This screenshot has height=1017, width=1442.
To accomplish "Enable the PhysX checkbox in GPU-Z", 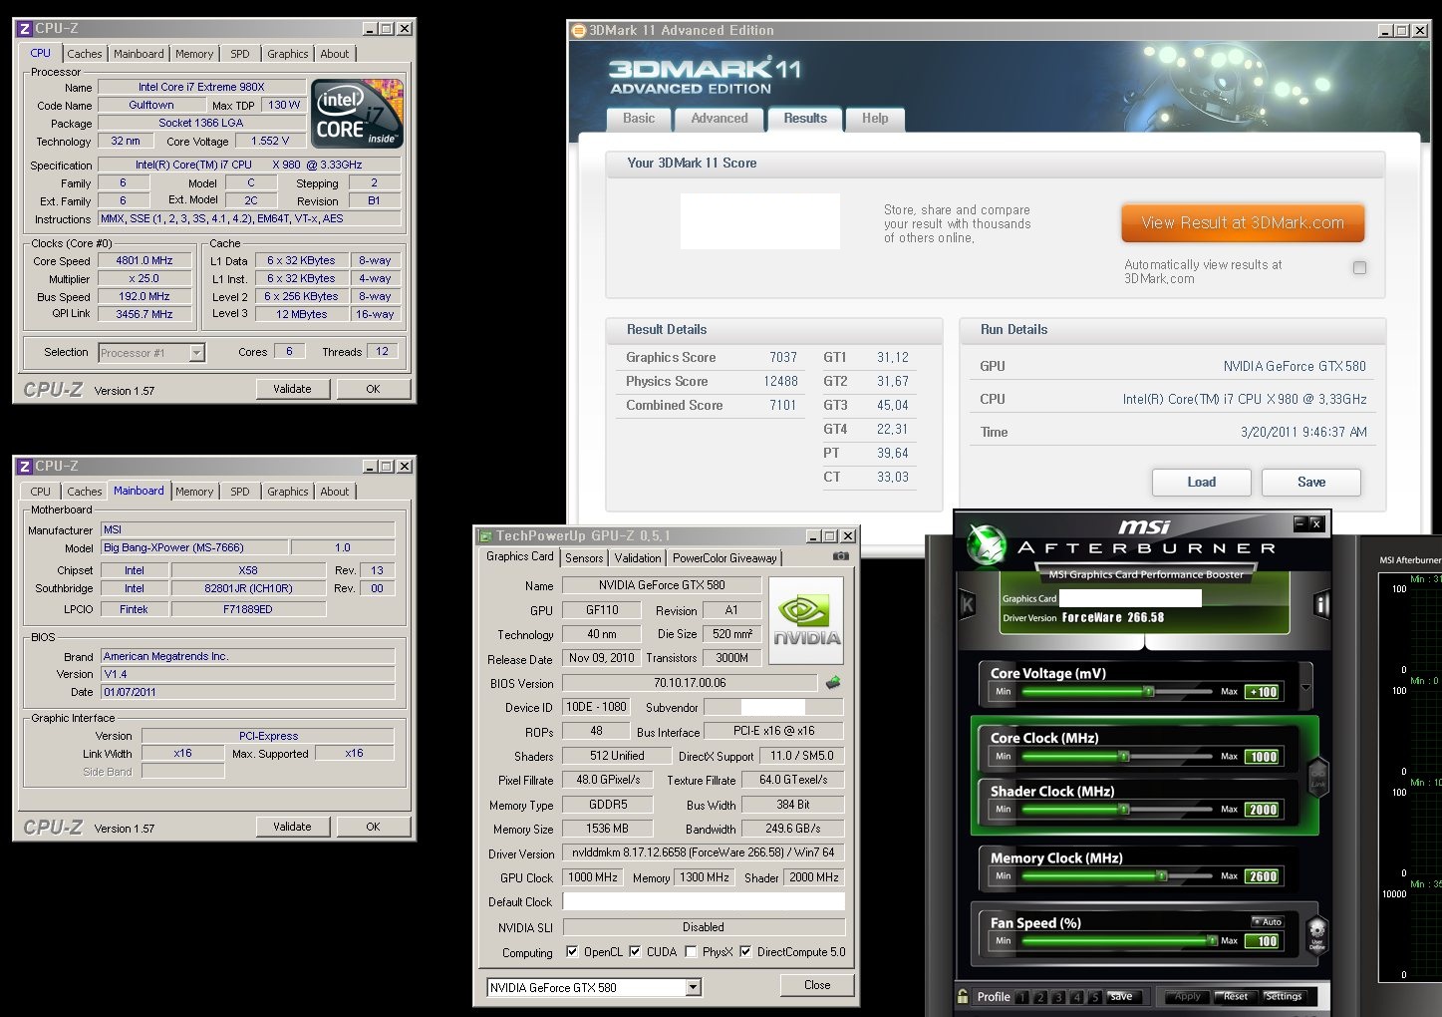I will 691,951.
